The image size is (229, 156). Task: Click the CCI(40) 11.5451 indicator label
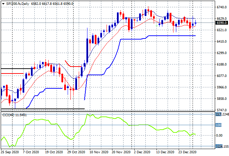(15, 115)
